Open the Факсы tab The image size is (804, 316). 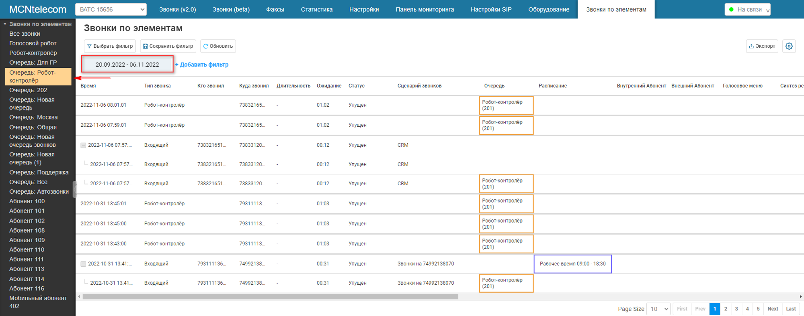[x=275, y=9]
